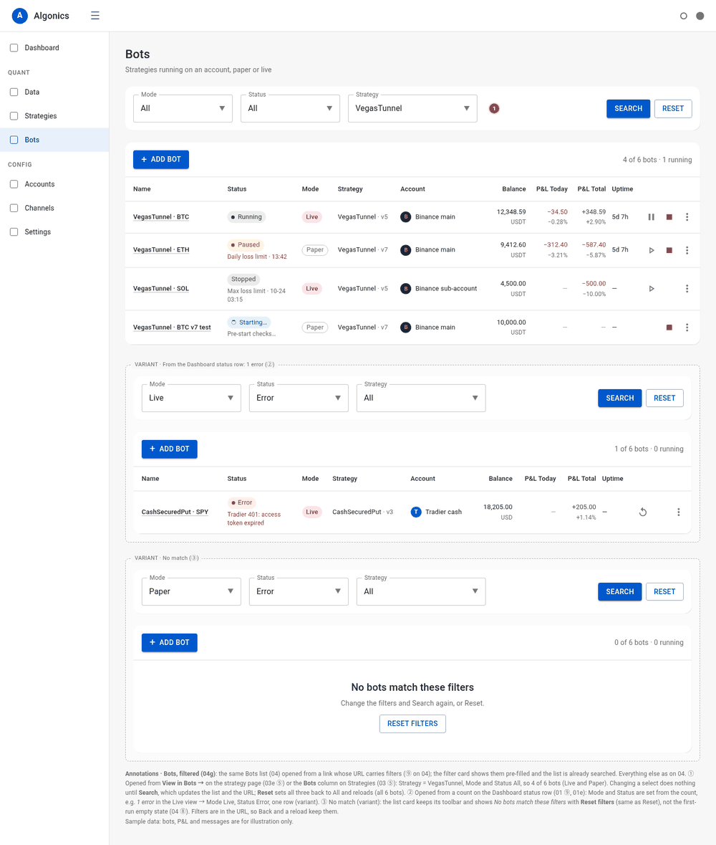This screenshot has width=716, height=845.
Task: Open the Mode dropdown set to Paper
Action: point(191,592)
